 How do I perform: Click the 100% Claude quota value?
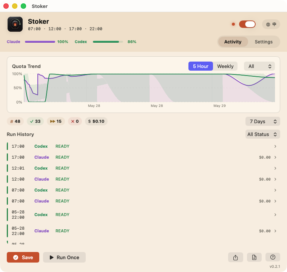[x=63, y=42]
